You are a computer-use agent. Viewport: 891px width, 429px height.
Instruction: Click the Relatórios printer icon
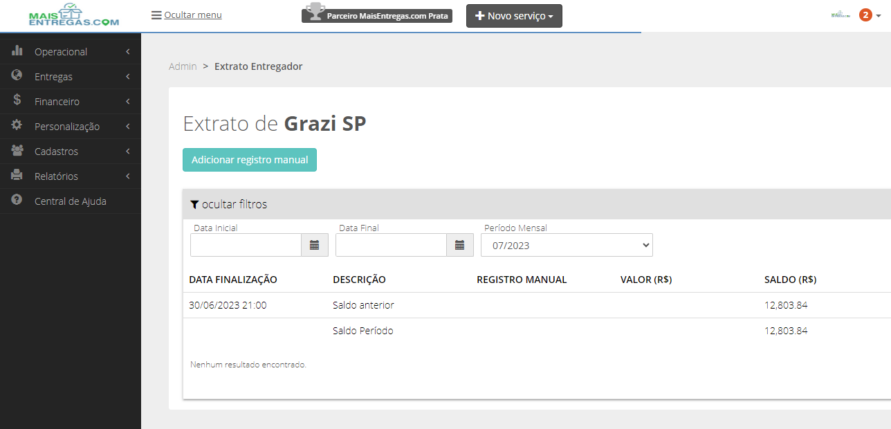[x=17, y=175]
